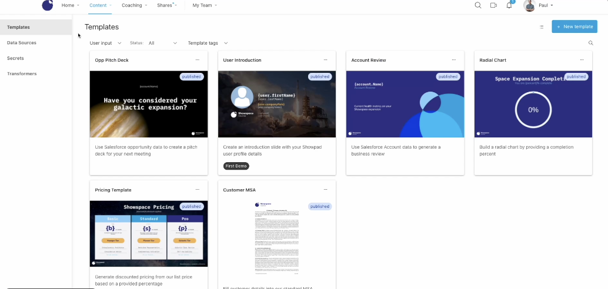The width and height of the screenshot is (608, 289).
Task: Click the video camera icon in header
Action: [493, 5]
